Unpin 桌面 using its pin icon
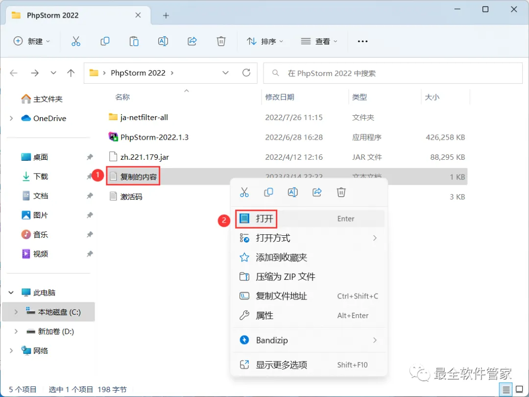Screen dimensions: 529x397 90,157
